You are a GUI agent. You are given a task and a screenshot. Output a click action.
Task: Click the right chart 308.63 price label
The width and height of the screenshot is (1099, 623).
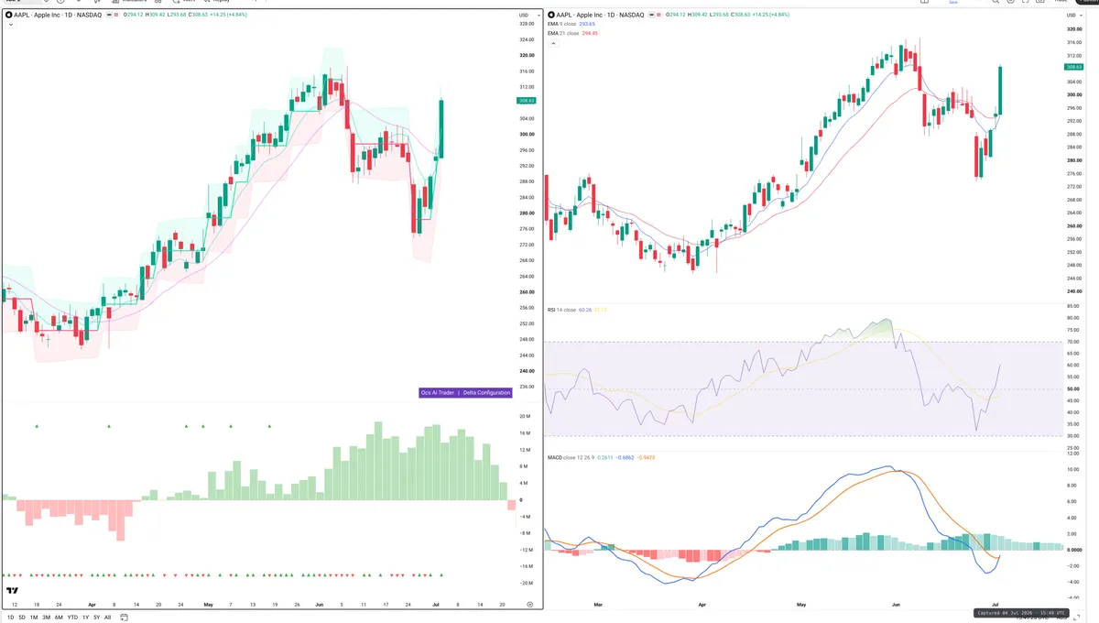click(x=1074, y=67)
